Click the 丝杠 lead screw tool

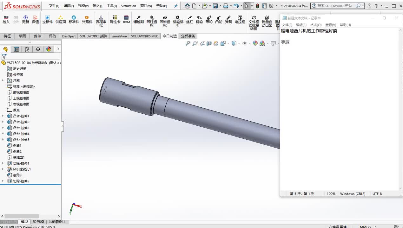pyautogui.click(x=189, y=20)
